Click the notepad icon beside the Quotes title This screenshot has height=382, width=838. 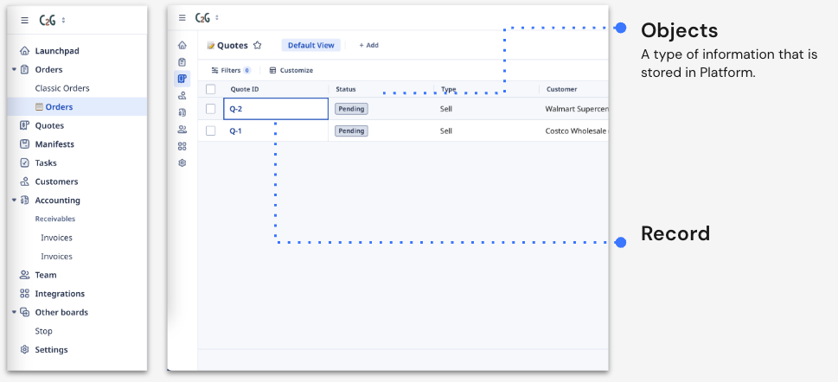(211, 46)
